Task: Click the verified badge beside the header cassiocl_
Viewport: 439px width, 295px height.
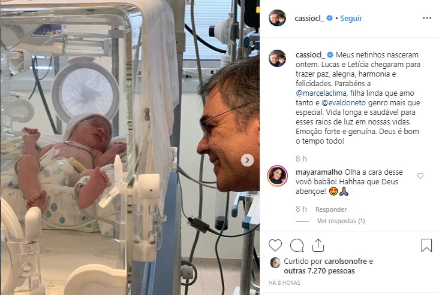Action: coord(330,18)
